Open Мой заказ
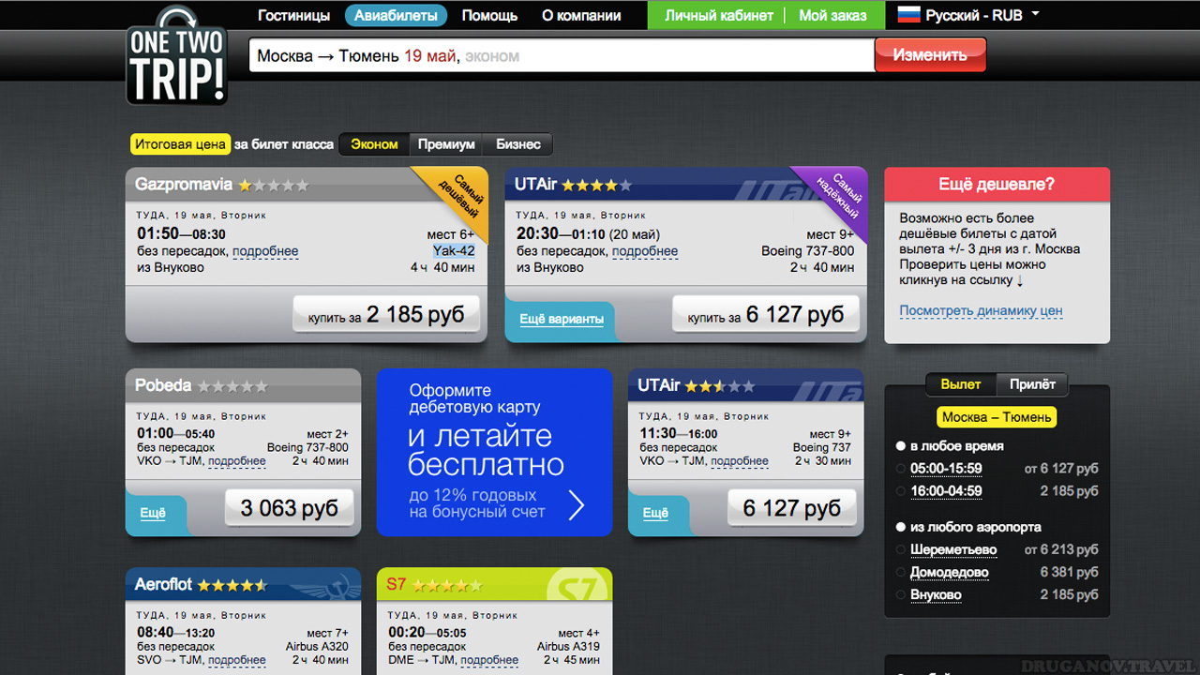 [832, 15]
